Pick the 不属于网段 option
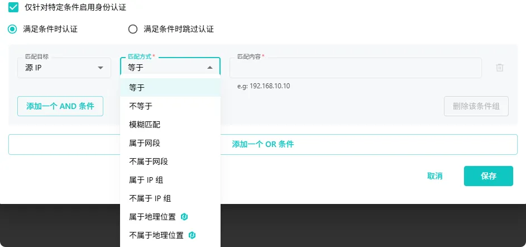The width and height of the screenshot is (526, 247). pyautogui.click(x=149, y=161)
